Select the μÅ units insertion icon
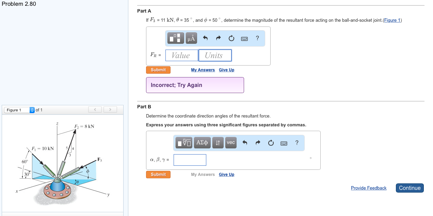The image size is (433, 216). coord(191,38)
